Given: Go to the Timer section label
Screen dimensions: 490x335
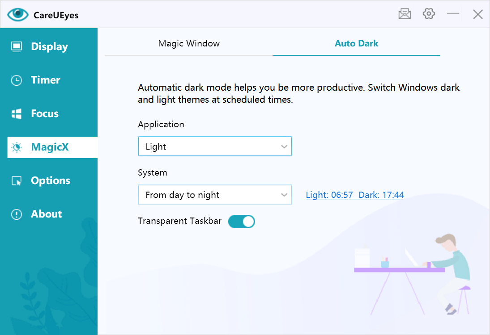Looking at the screenshot, I should (x=45, y=80).
